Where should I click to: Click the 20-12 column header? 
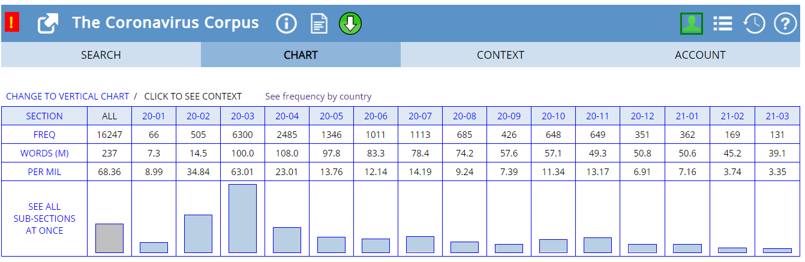[642, 116]
